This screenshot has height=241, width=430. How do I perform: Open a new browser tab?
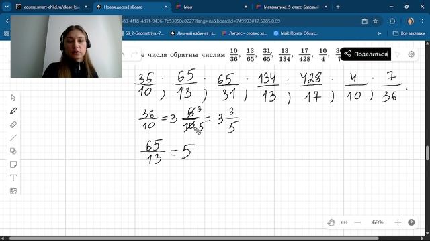tap(338, 7)
